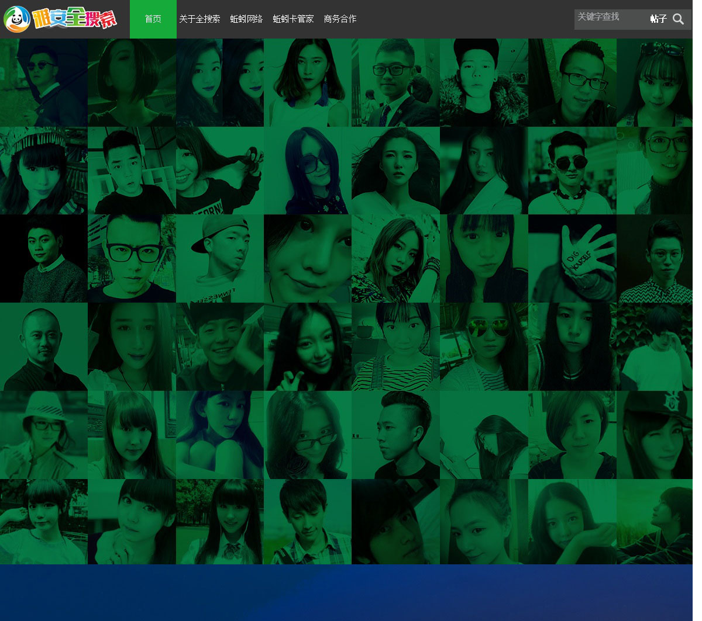Open the 蚯蚓网络 menu item

(x=246, y=19)
